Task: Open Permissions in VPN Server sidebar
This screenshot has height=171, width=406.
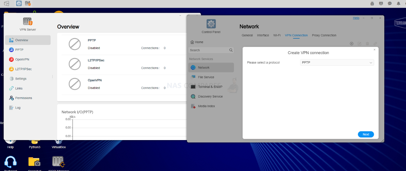Action: [28, 98]
